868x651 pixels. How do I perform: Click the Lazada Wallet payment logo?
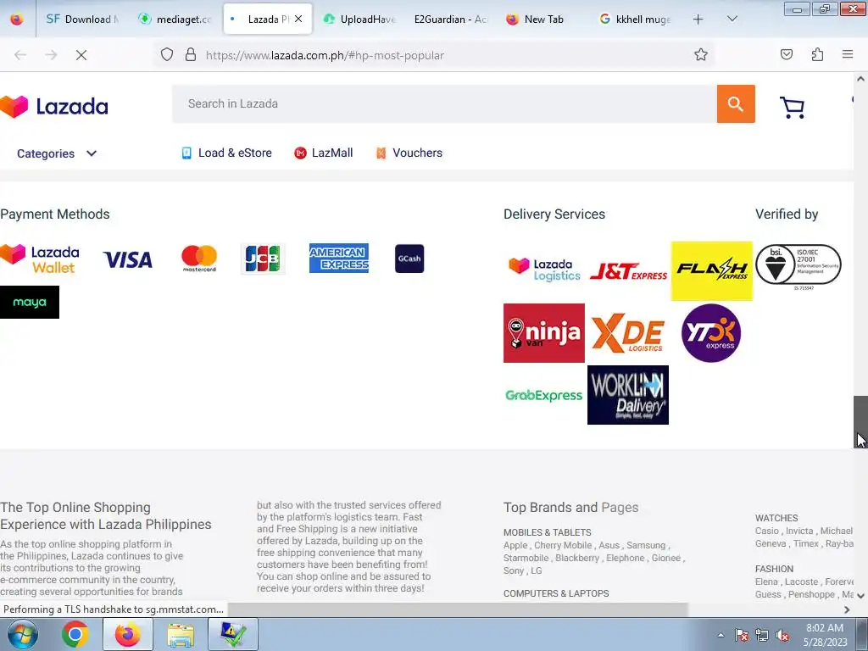[x=40, y=259]
